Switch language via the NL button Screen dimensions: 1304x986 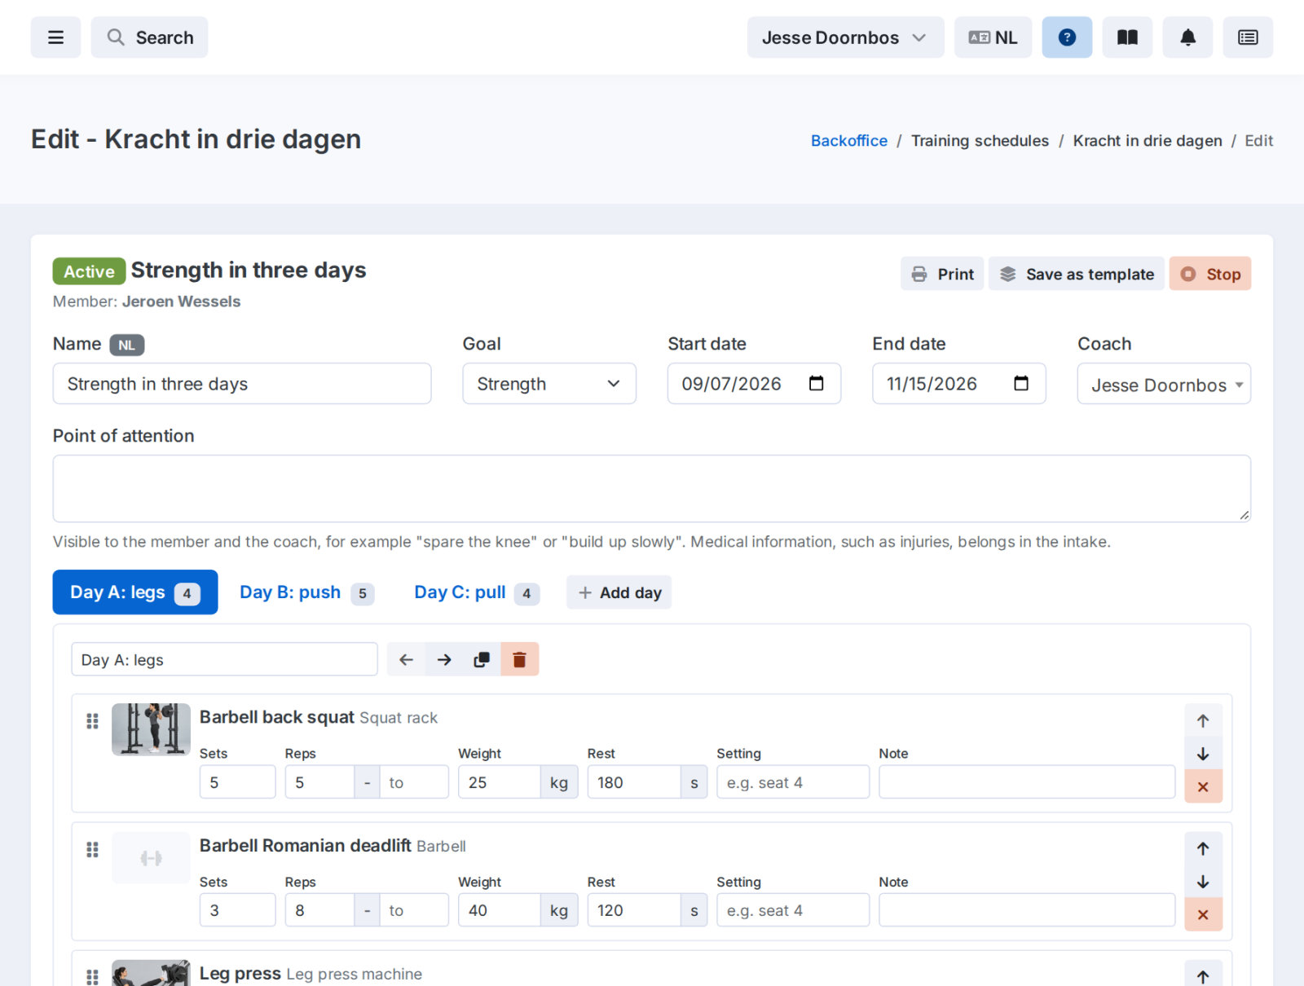993,37
